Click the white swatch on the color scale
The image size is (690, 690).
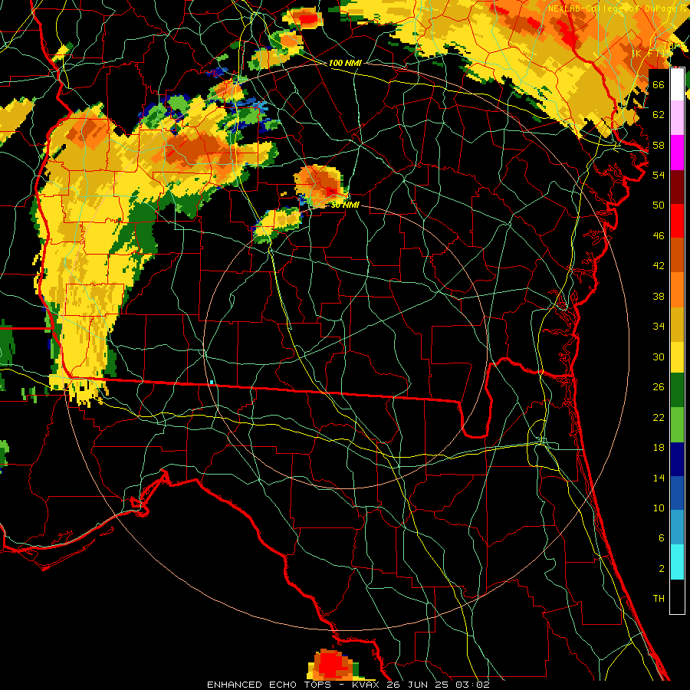(677, 84)
